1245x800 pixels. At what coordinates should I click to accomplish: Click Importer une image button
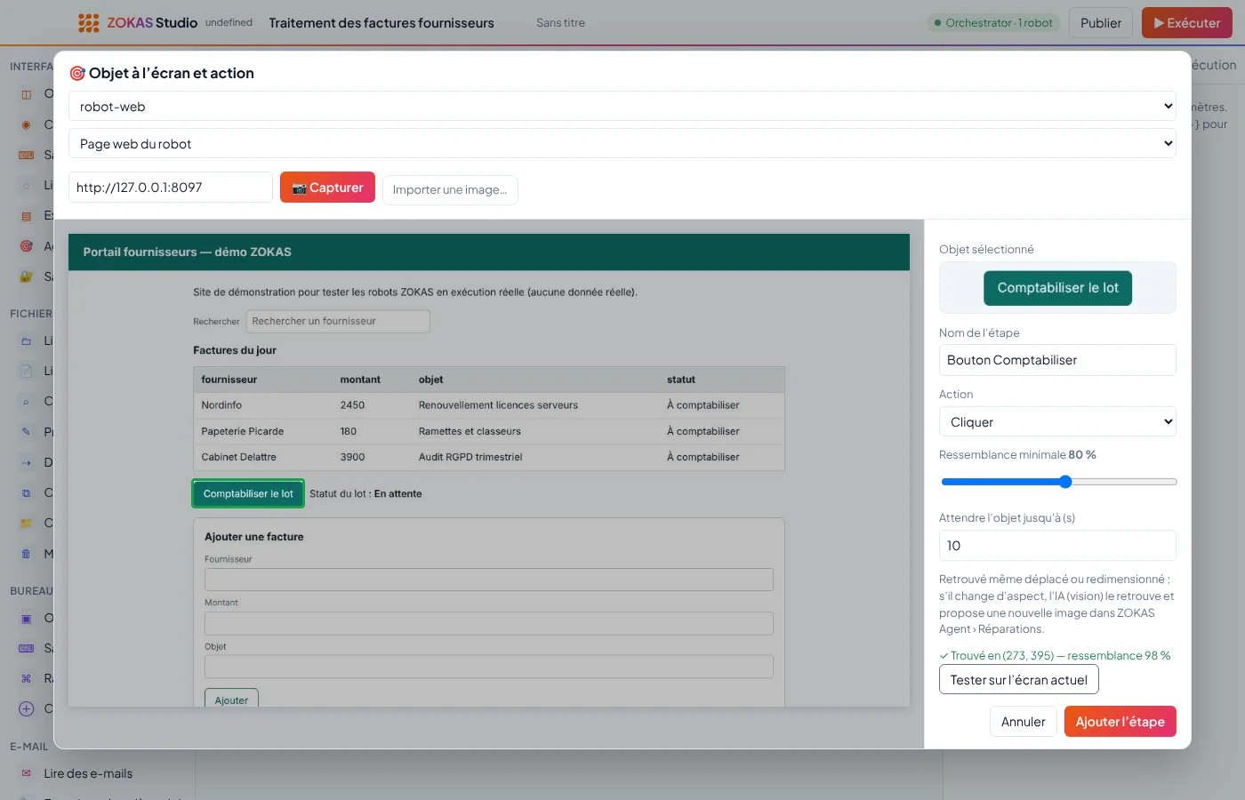[450, 189]
